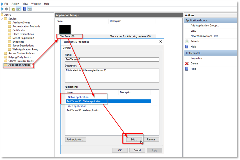The width and height of the screenshot is (240, 160).
Task: Click the blue Help icon in toolbar
Action: (25, 9)
